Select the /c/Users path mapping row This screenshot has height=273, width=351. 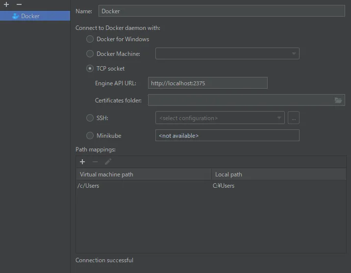tap(143, 186)
